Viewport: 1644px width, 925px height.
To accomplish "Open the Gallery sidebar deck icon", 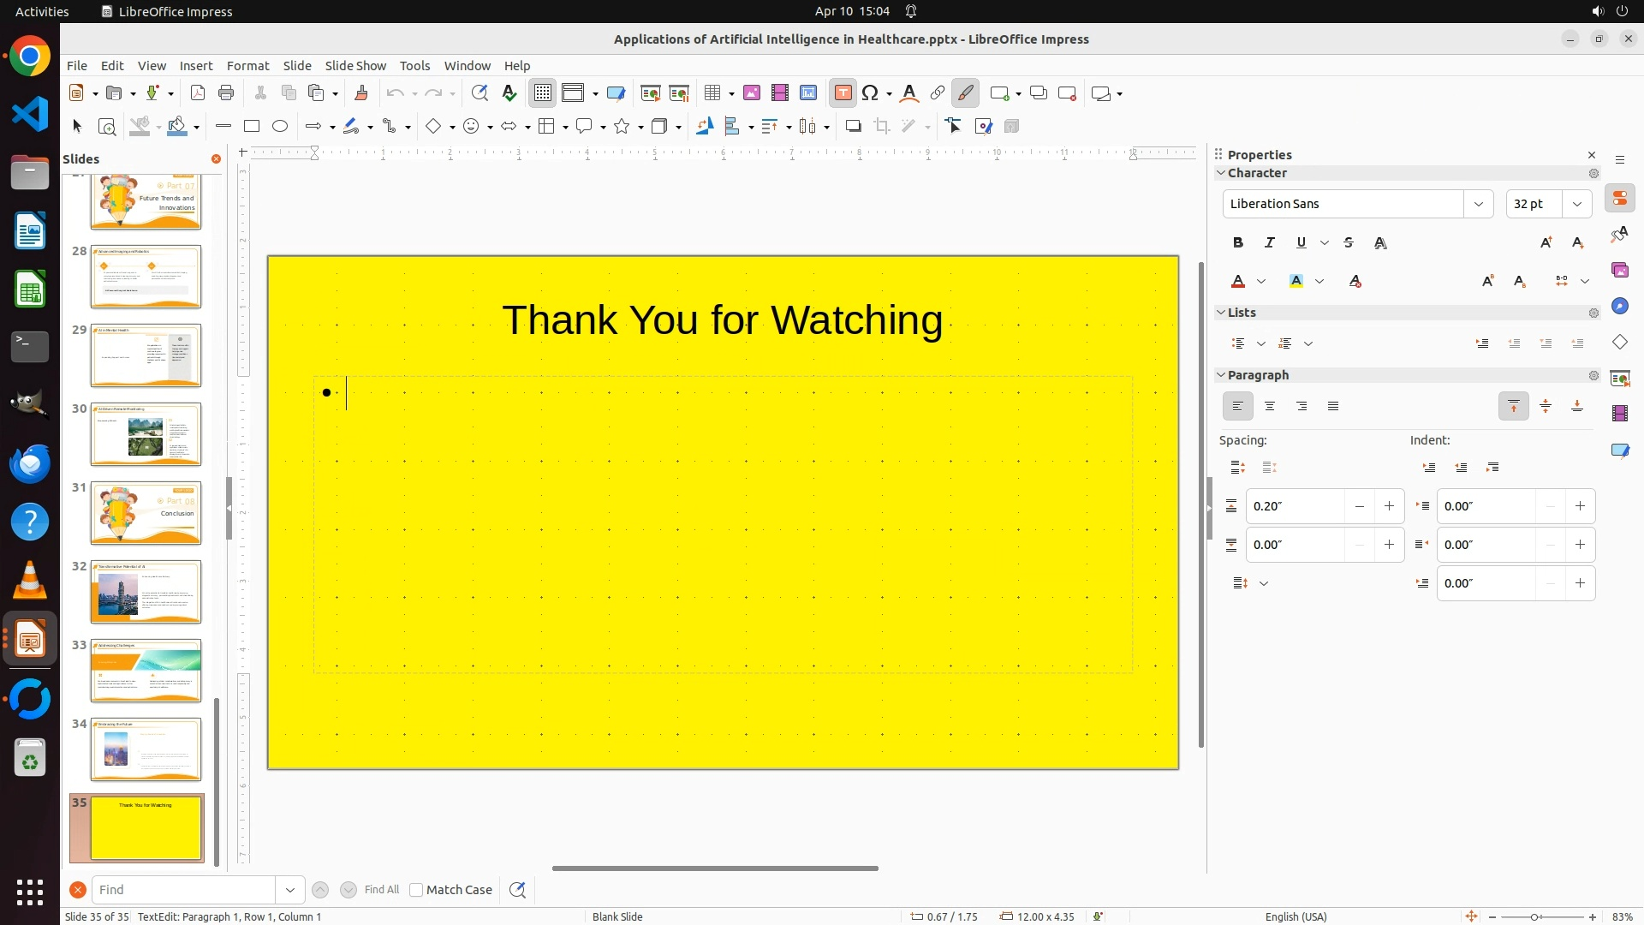I will [1619, 271].
